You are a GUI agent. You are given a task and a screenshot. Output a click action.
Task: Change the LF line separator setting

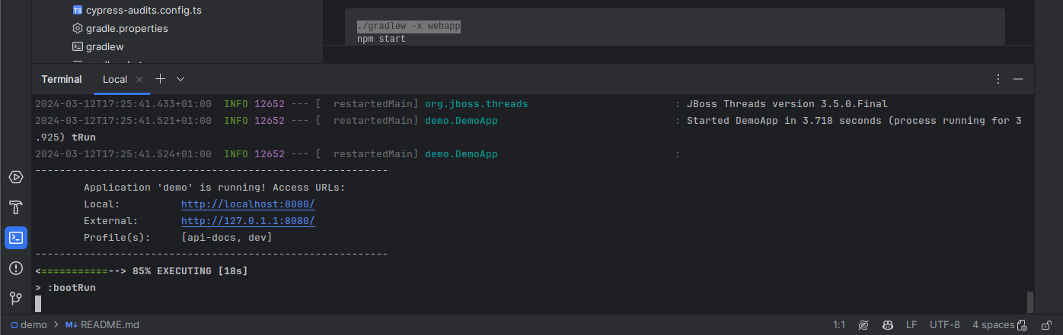click(x=911, y=324)
